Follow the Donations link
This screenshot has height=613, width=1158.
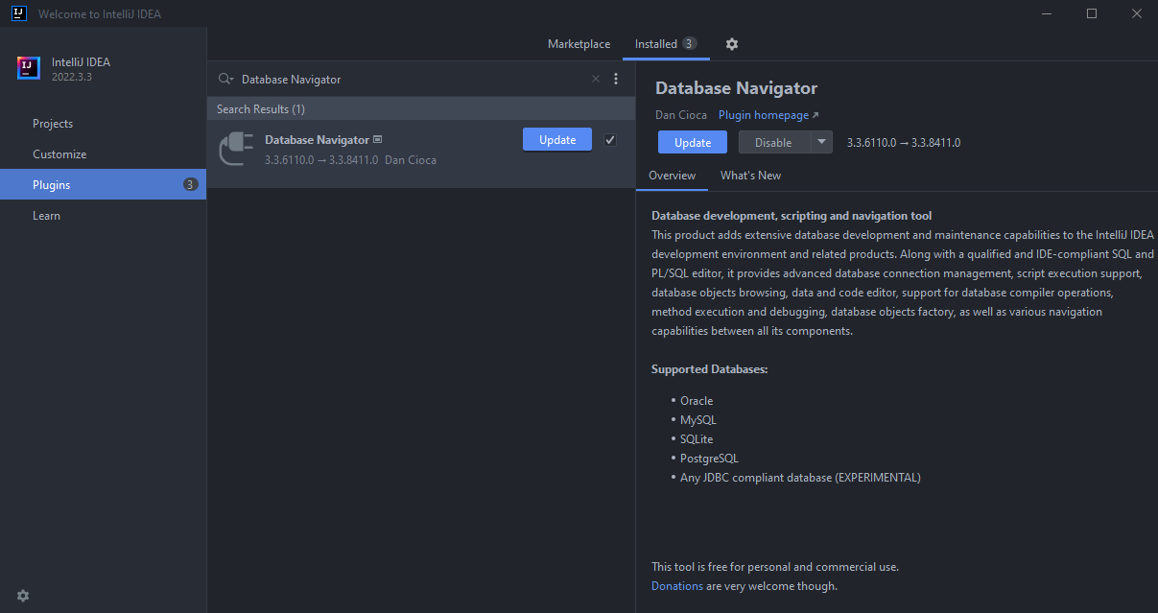tap(677, 585)
